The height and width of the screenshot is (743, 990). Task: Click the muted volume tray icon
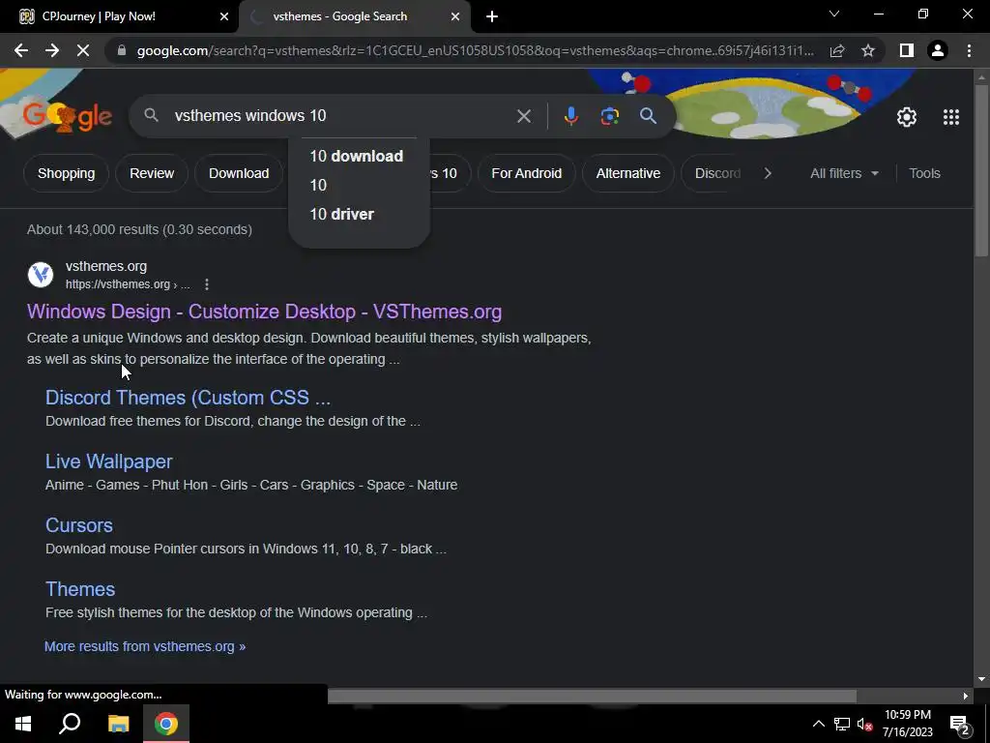tap(865, 724)
